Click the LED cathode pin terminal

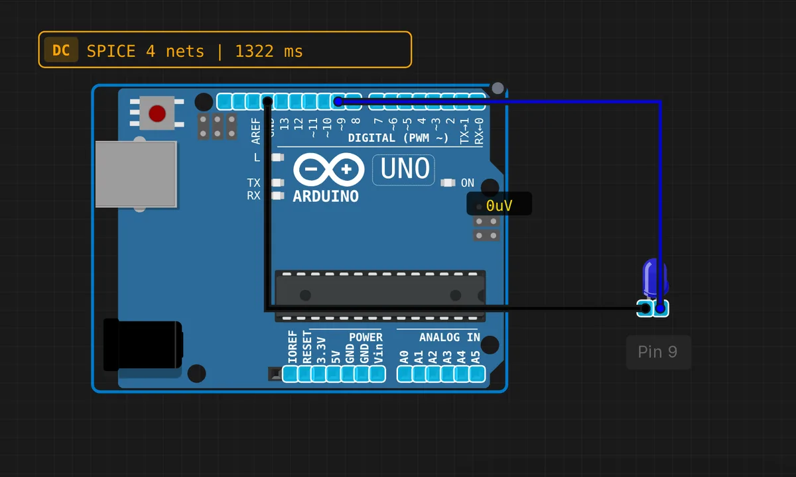point(645,308)
